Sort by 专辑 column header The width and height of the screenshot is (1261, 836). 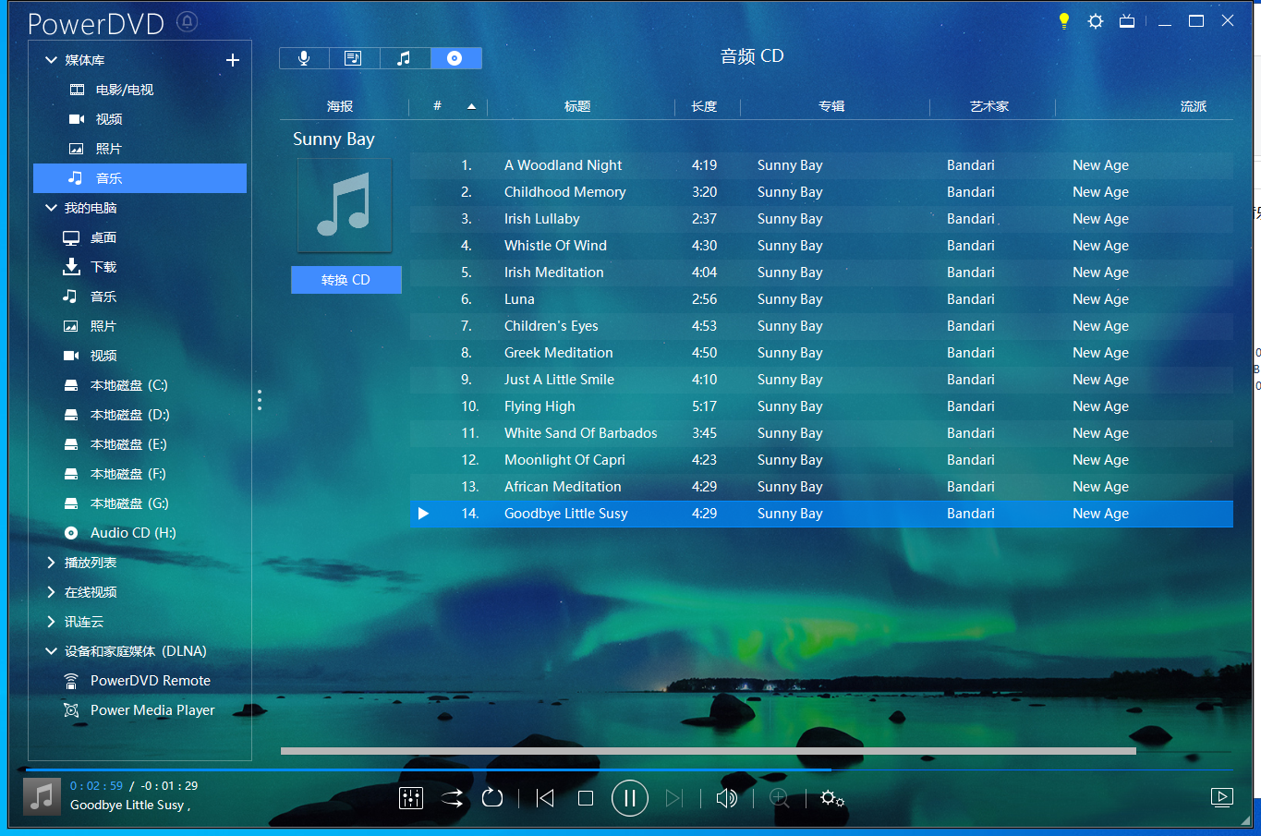pyautogui.click(x=831, y=106)
